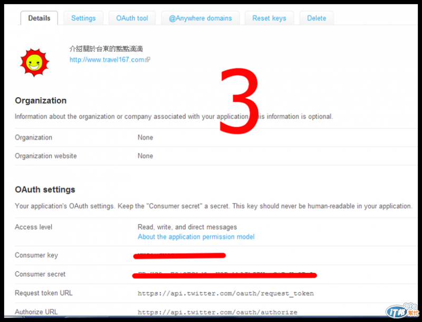Open the http://www.travel167.com link
Image resolution: width=422 pixels, height=322 pixels.
pos(107,60)
